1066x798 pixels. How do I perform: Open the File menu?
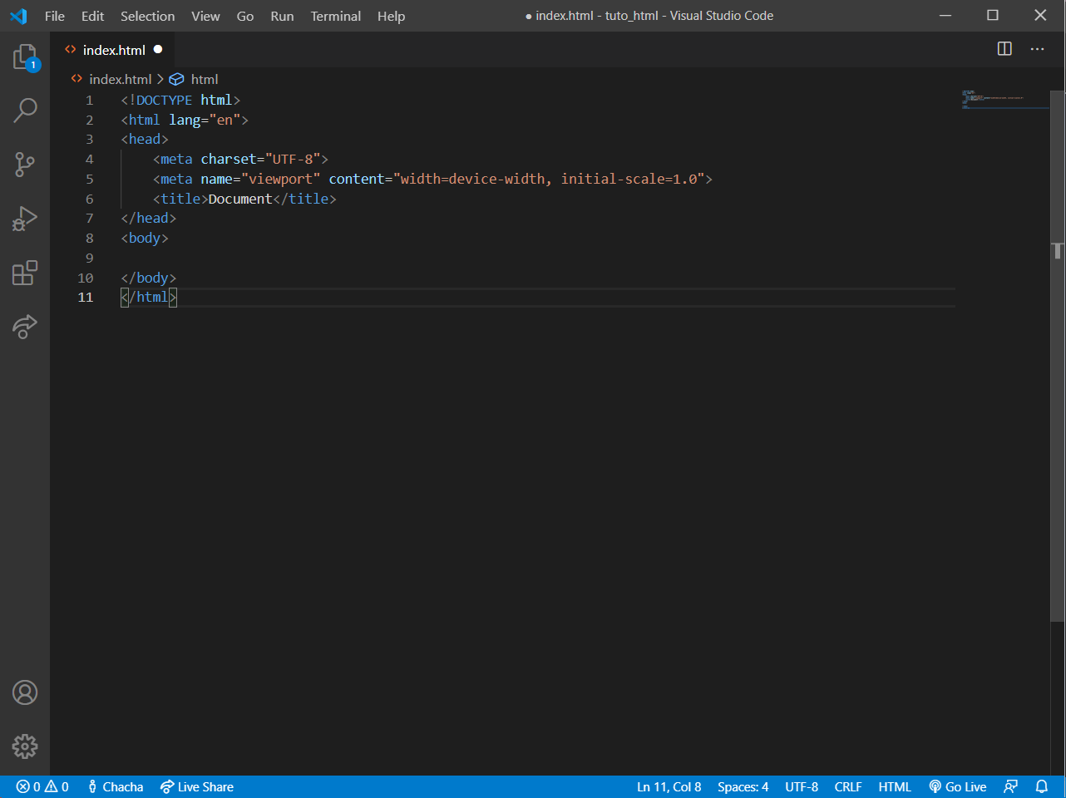tap(55, 16)
